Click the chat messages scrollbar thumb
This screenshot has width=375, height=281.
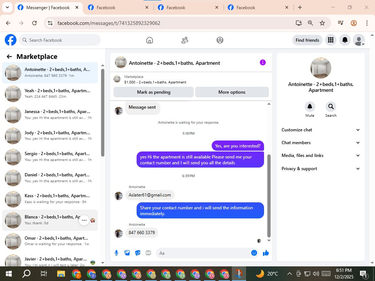269,196
